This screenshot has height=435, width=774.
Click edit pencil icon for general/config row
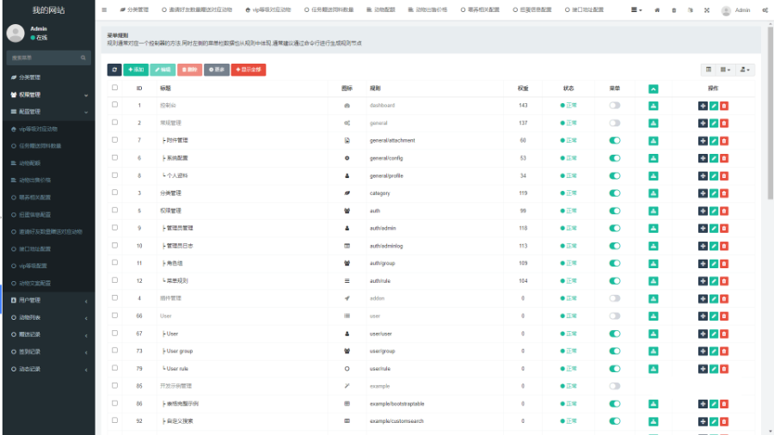[713, 158]
